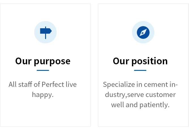The height and width of the screenshot is (132, 189).
Task: Click empty area at bottom of purpose card
Action: coord(46,115)
